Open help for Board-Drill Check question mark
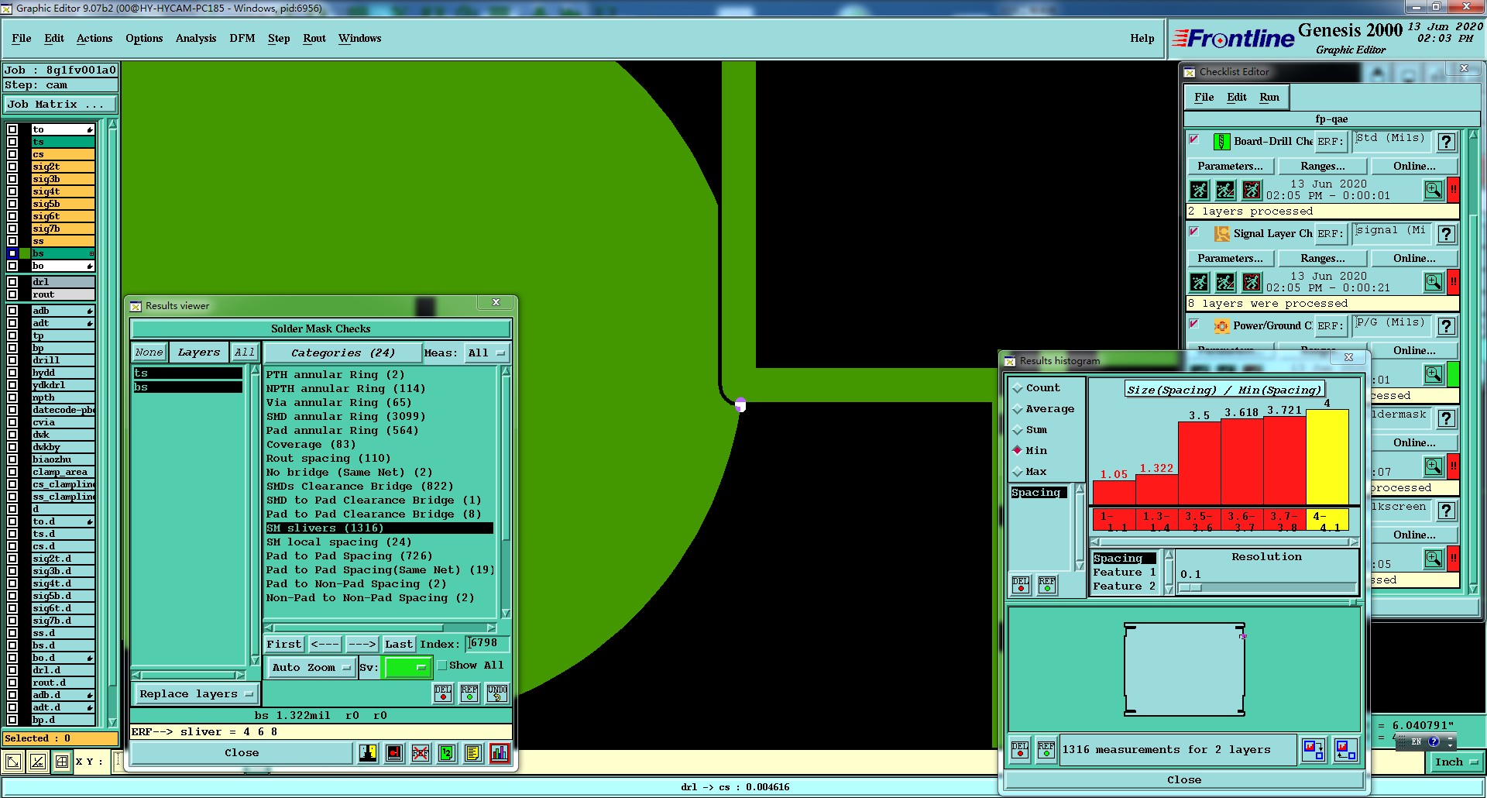 pyautogui.click(x=1446, y=142)
